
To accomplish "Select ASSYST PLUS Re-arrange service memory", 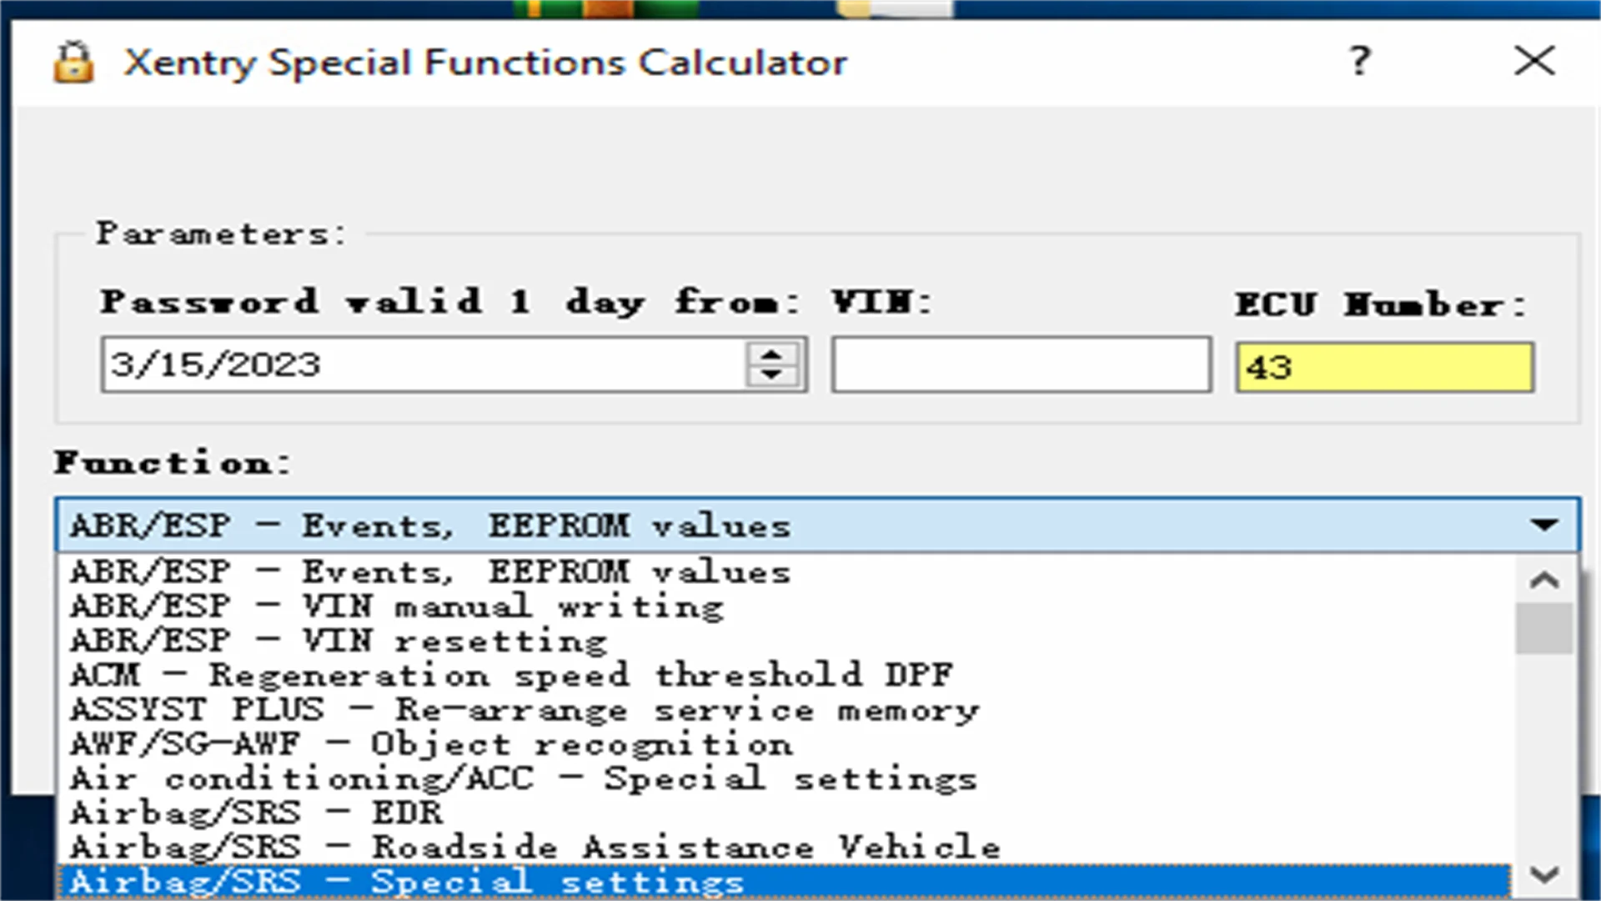I will [x=528, y=710].
